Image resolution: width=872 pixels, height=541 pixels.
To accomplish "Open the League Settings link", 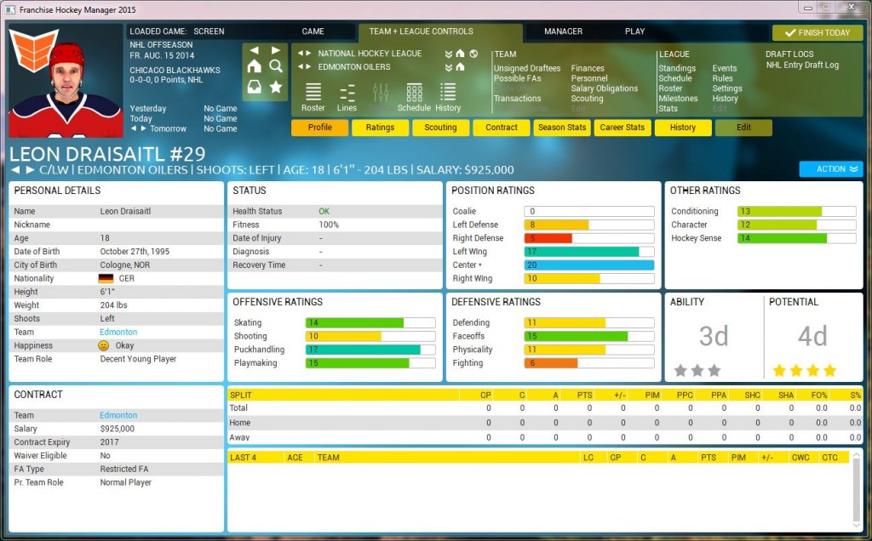I will (x=727, y=88).
